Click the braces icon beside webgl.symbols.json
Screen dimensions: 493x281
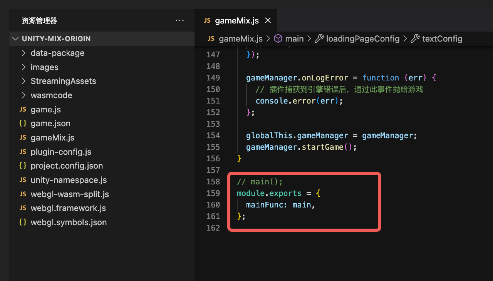pyautogui.click(x=23, y=222)
